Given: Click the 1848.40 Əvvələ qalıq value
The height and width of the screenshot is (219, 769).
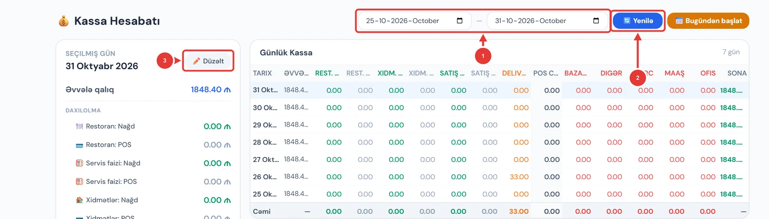Looking at the screenshot, I should pos(211,90).
